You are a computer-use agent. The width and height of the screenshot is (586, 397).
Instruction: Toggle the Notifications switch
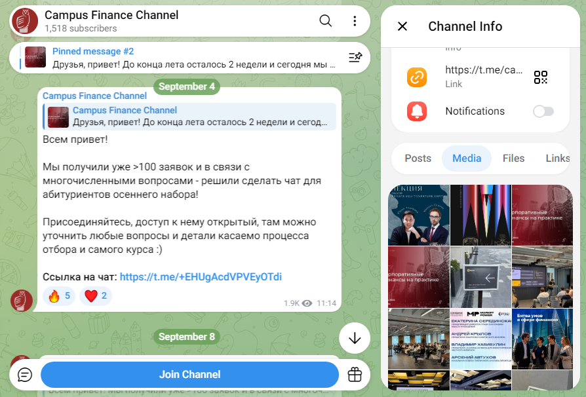(x=543, y=111)
